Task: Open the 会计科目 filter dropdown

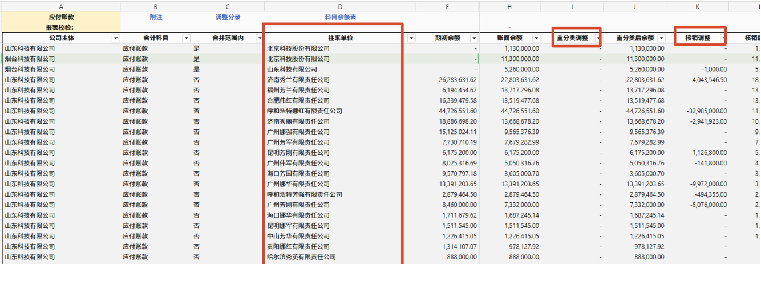Action: coord(186,38)
